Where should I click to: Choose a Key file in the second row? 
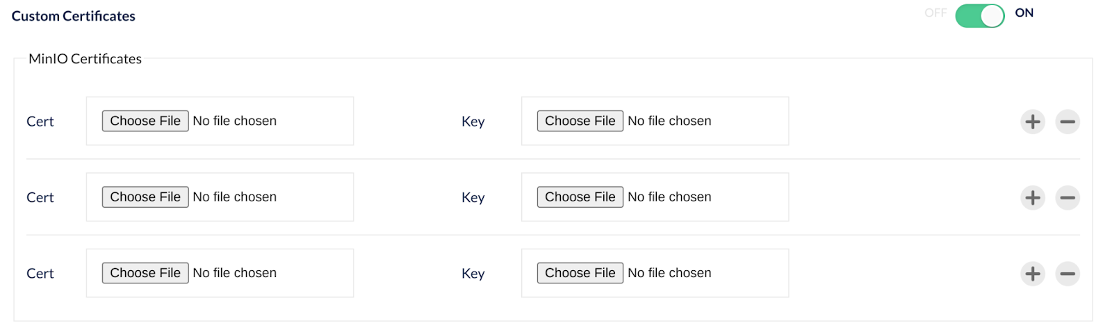coord(580,197)
